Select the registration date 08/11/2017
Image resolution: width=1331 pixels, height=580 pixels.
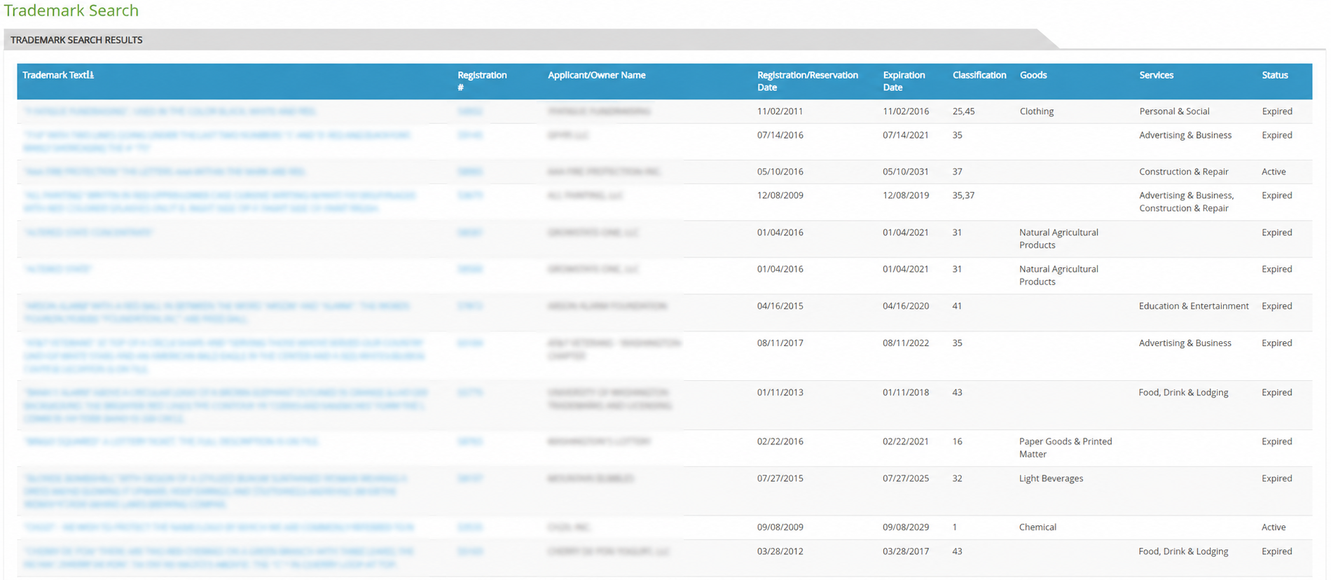780,343
